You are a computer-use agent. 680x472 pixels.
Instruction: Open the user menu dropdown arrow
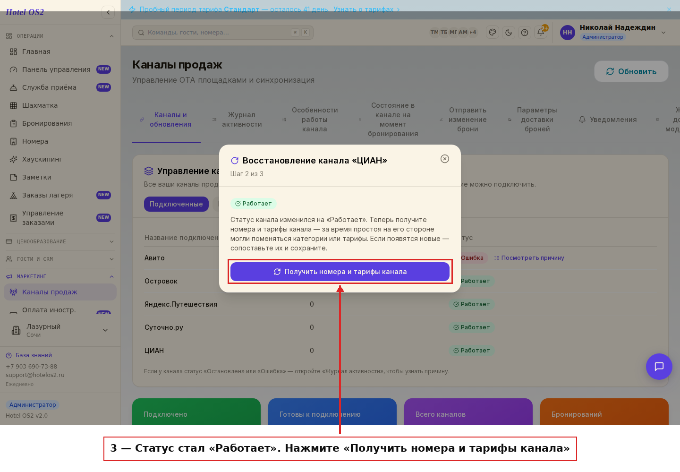coord(663,33)
